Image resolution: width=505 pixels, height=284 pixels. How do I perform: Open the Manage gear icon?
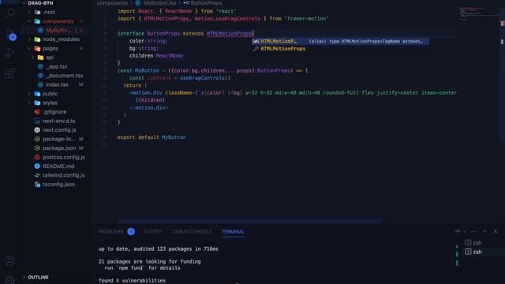(x=10, y=279)
